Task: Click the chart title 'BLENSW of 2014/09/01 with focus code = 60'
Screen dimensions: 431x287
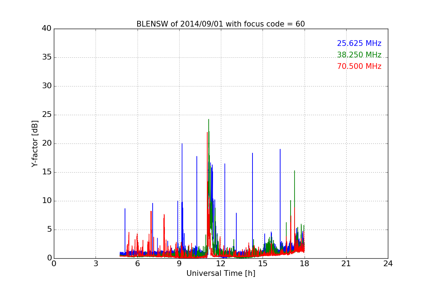Action: [x=221, y=24]
